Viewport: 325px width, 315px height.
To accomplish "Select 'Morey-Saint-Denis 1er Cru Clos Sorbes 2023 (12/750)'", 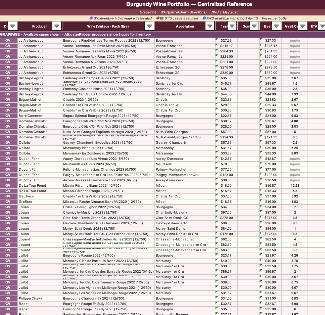I will point(108,234).
